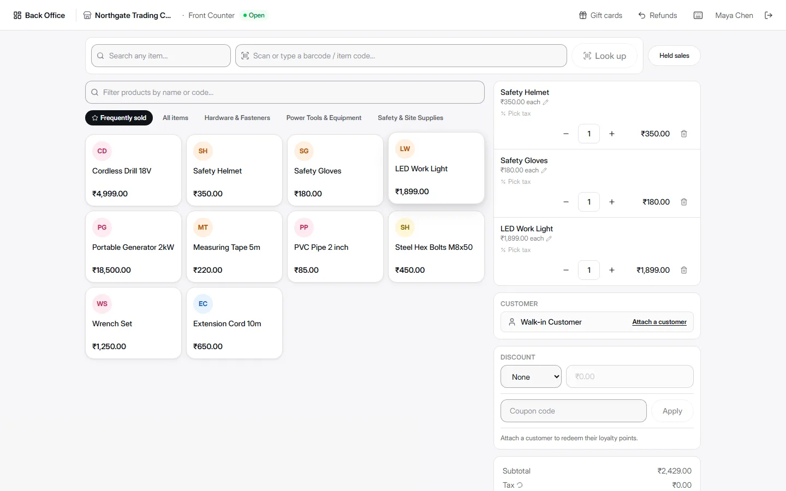Click the barcode scan input field

[401, 56]
